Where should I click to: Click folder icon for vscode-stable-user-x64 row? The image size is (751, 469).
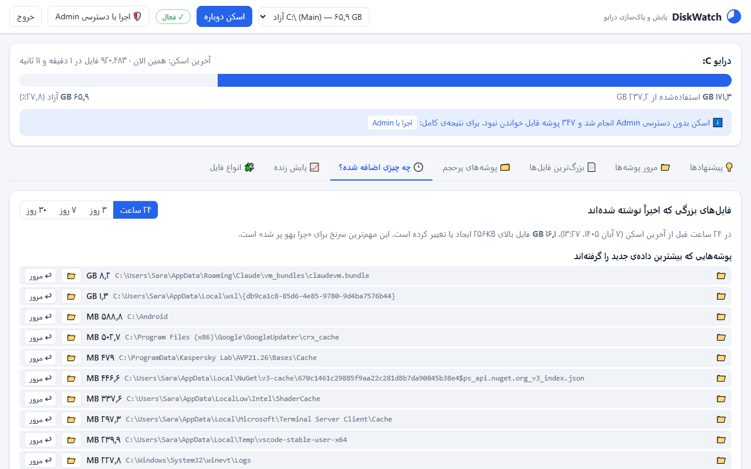[x=71, y=440]
